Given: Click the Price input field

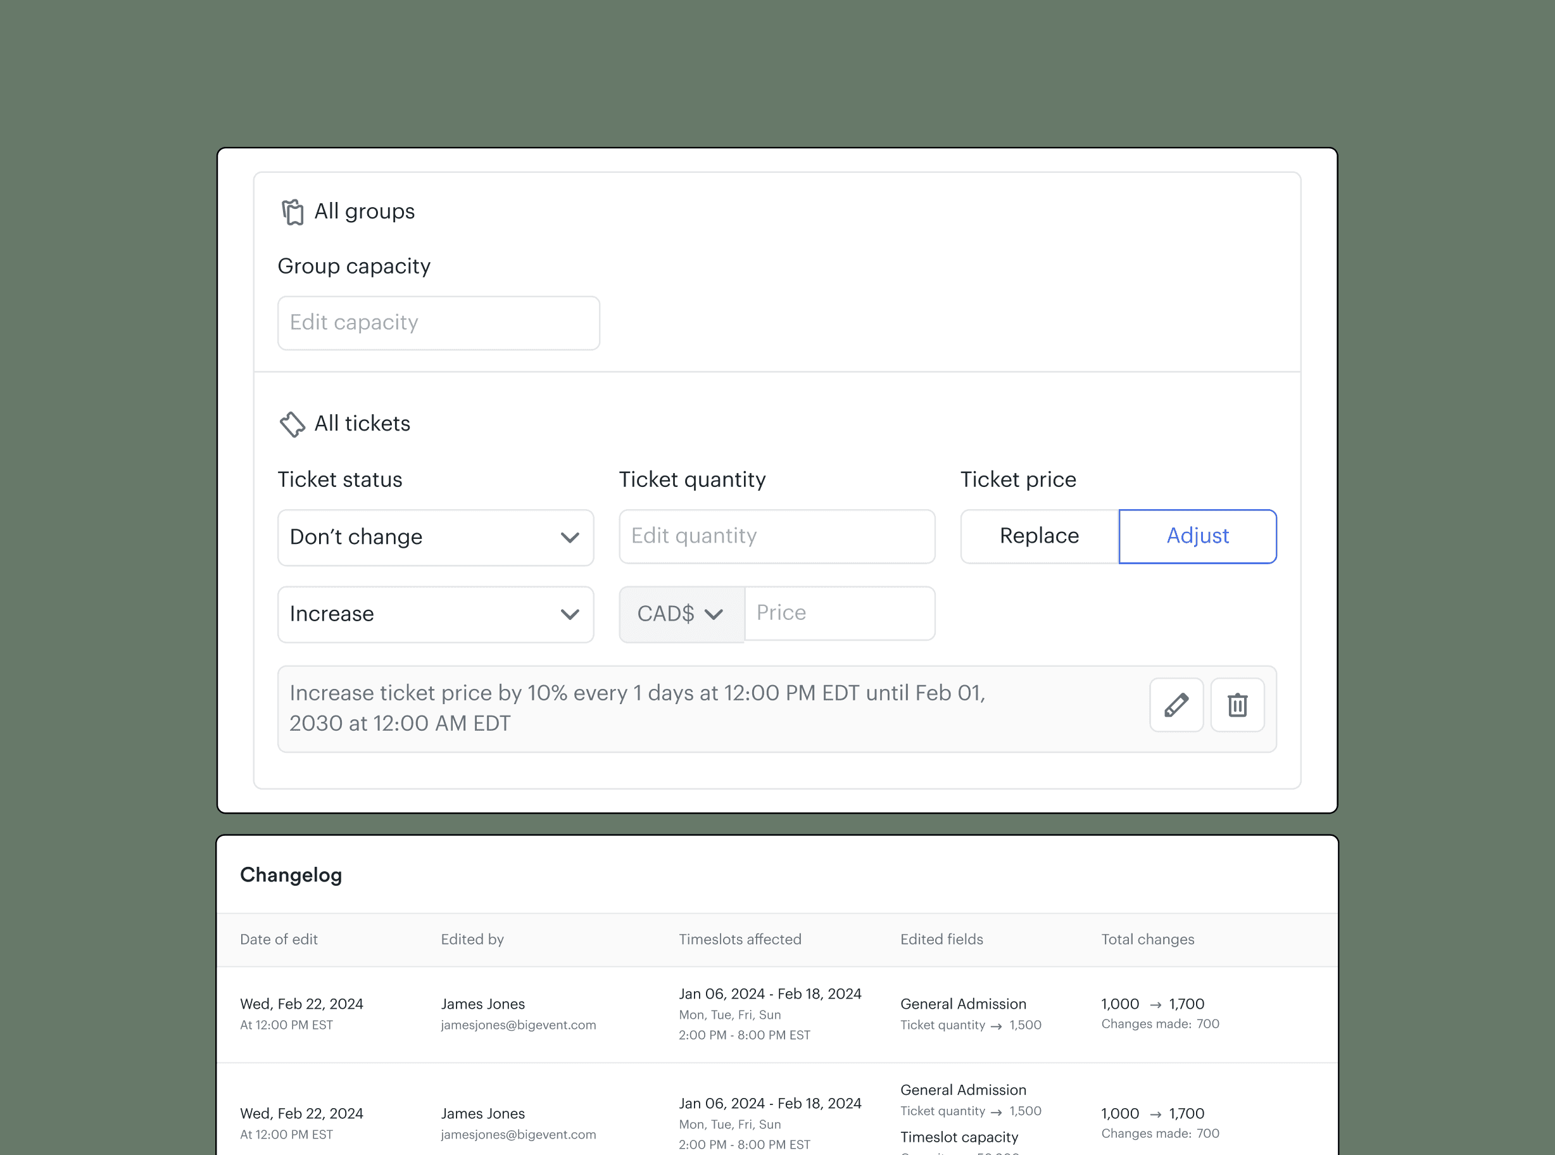Looking at the screenshot, I should (x=840, y=613).
